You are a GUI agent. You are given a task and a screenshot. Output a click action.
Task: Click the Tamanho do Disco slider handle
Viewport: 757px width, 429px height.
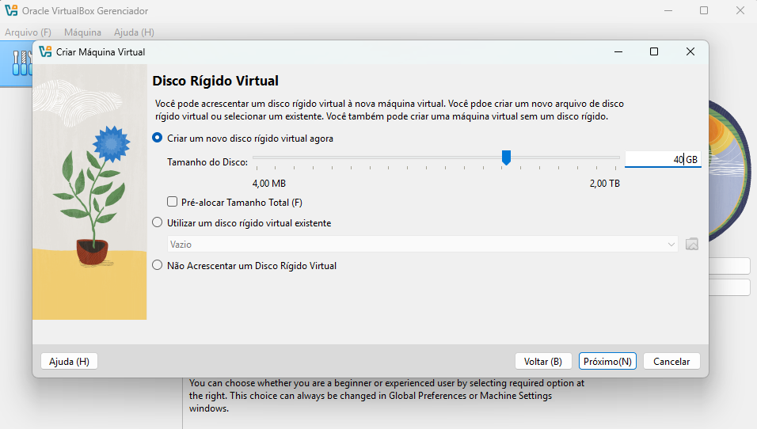click(x=506, y=158)
